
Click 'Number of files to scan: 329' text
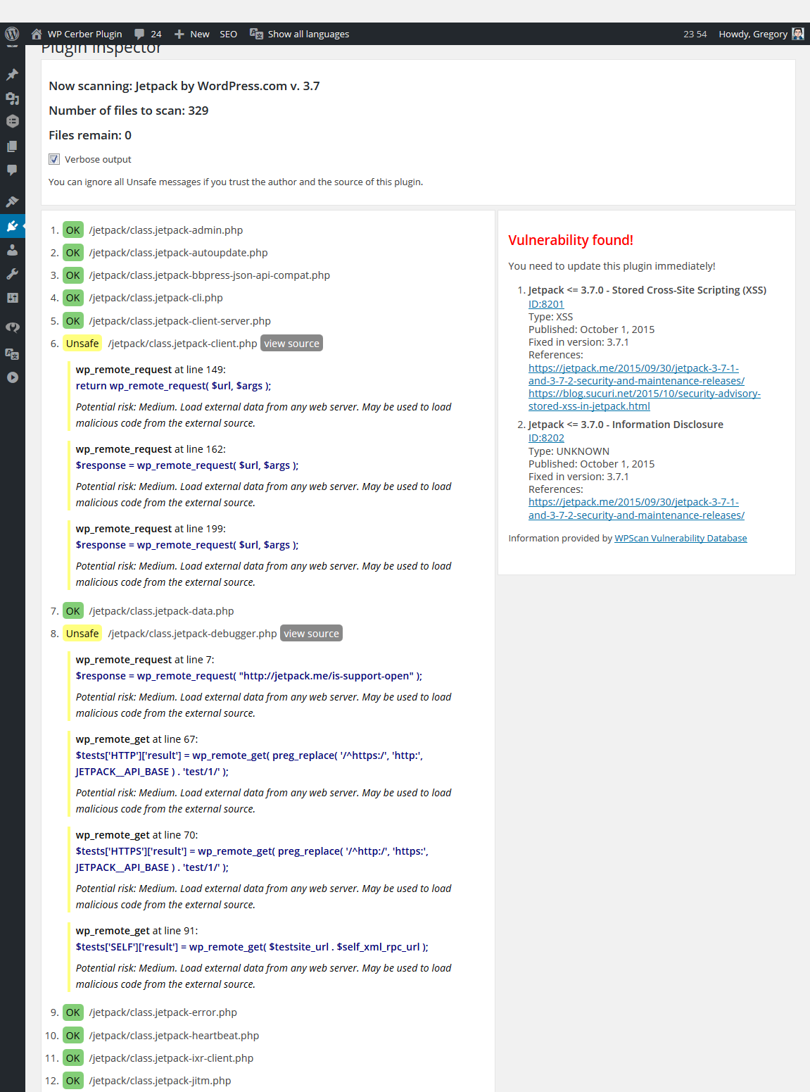129,111
